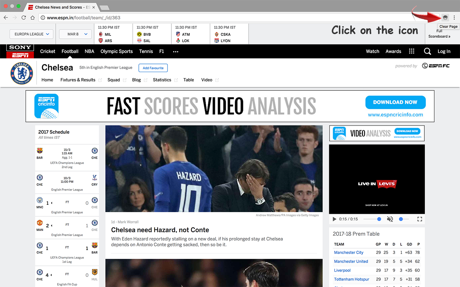Image resolution: width=460 pixels, height=287 pixels.
Task: Open the Squad tab
Action: click(x=114, y=80)
